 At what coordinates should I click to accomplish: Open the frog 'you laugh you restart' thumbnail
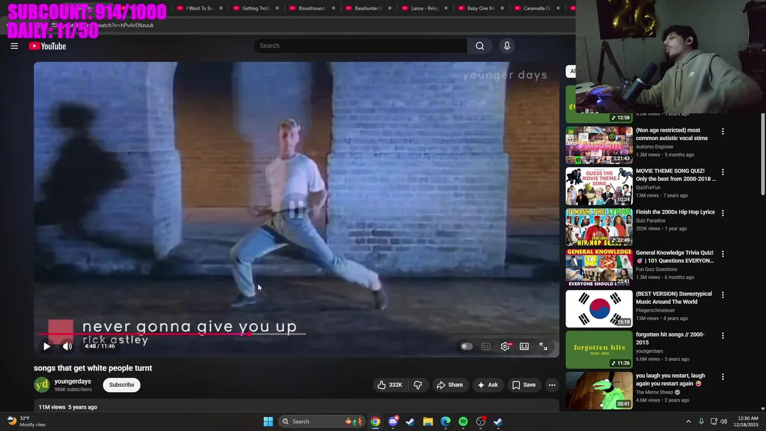599,390
